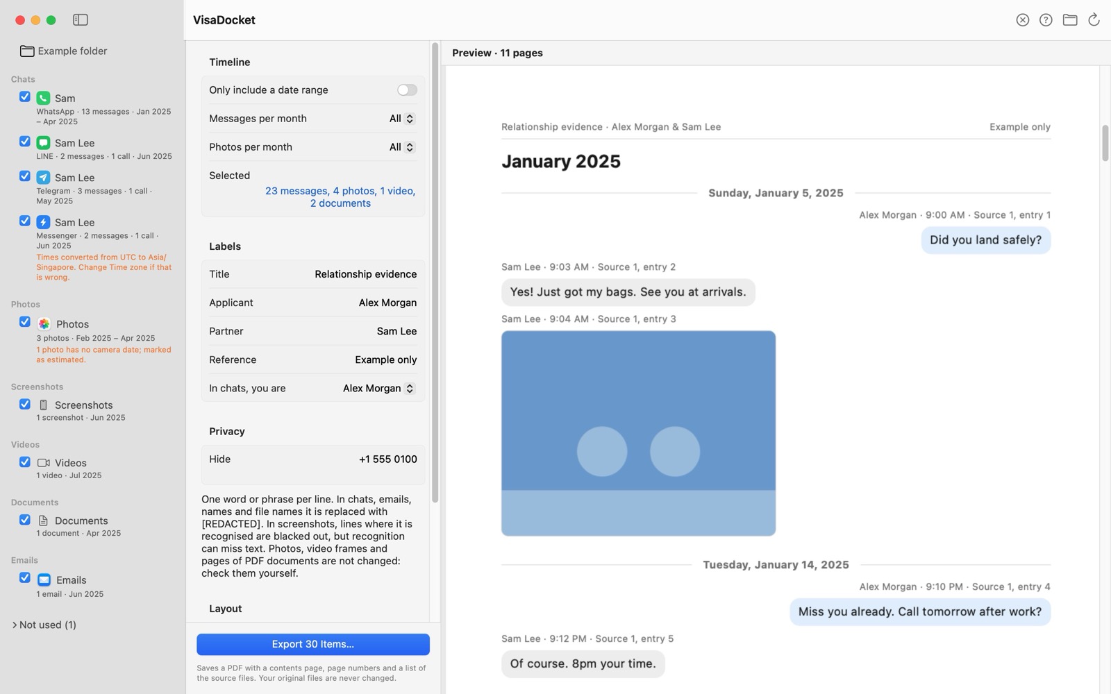Click the Screenshots phone icon
Screen dimensions: 1111x694
(43, 405)
